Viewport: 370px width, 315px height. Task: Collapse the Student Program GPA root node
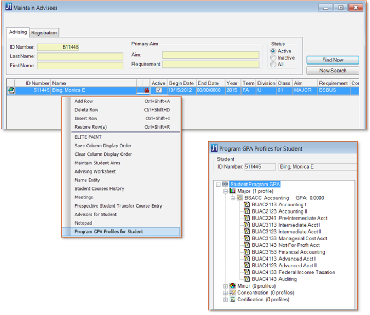218,184
